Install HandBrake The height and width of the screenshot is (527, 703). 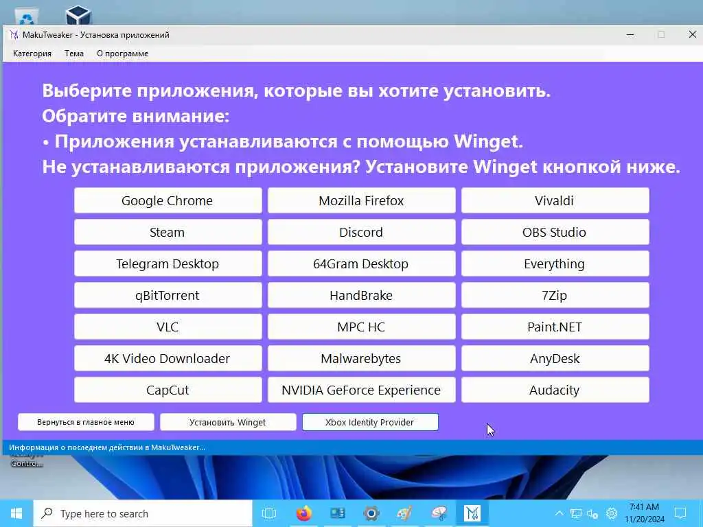(x=361, y=295)
